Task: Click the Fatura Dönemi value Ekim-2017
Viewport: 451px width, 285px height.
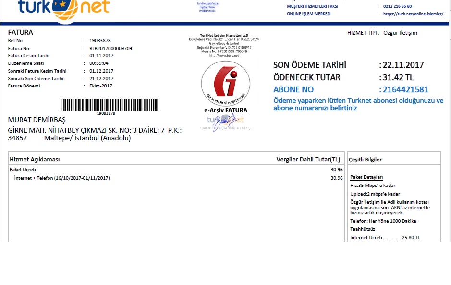Action: [x=101, y=86]
